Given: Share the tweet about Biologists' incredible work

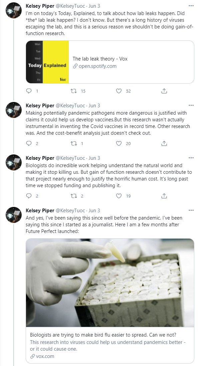Looking at the screenshot, I should pyautogui.click(x=164, y=196).
